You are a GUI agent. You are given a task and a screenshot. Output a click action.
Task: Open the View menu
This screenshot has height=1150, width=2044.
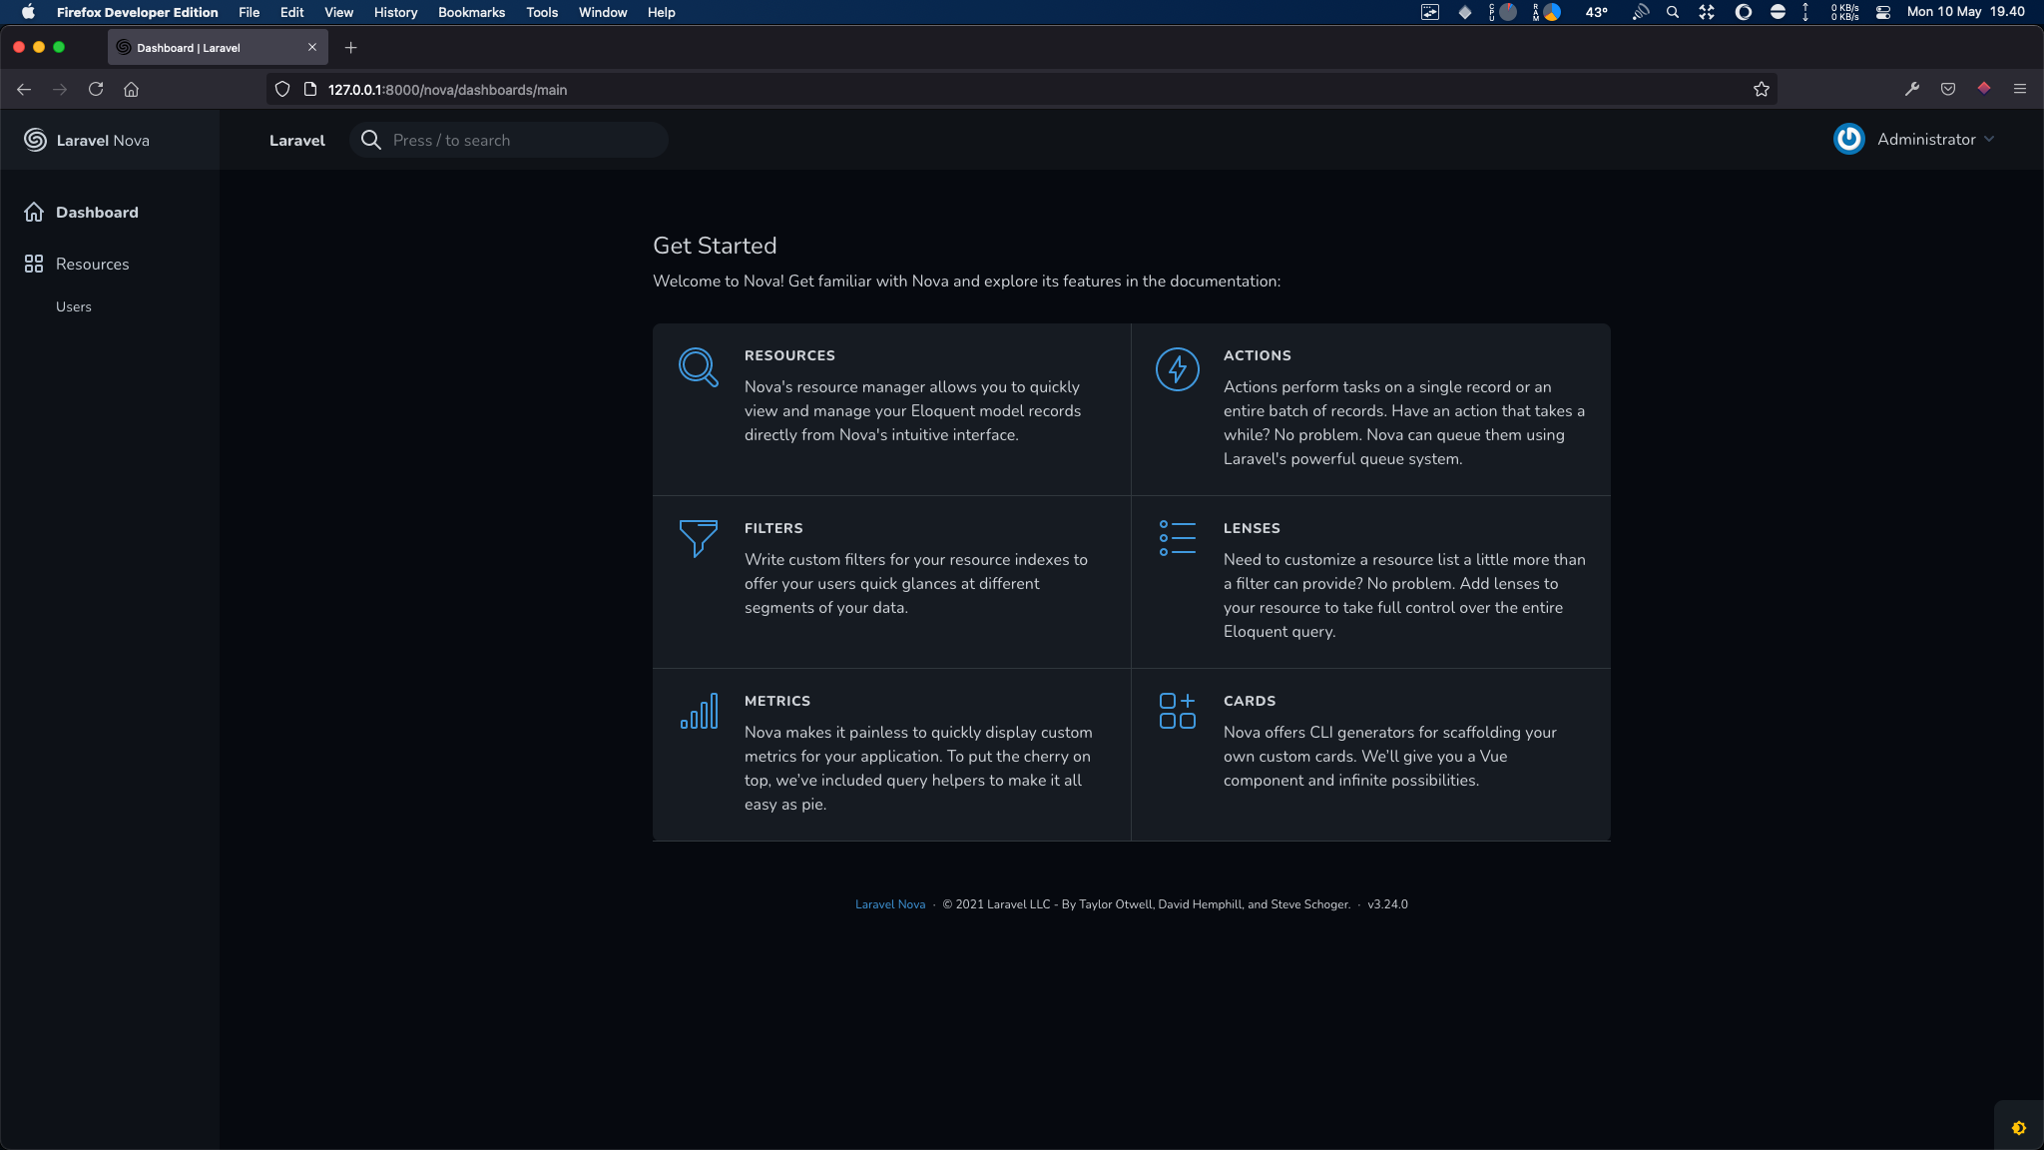[x=339, y=12]
